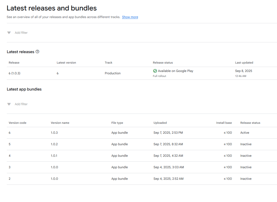Screen dimensions: 277x202
Task: Click upload date Sep 4, 2025, 3:03 AM
Action: (169, 167)
